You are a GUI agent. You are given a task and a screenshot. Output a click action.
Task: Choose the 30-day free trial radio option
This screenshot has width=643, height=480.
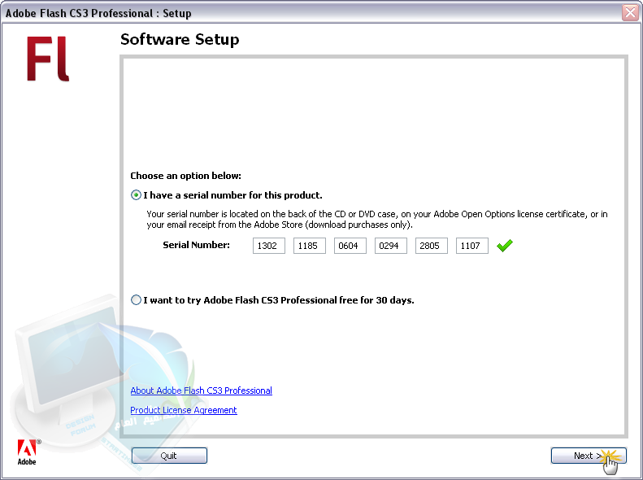pos(136,300)
